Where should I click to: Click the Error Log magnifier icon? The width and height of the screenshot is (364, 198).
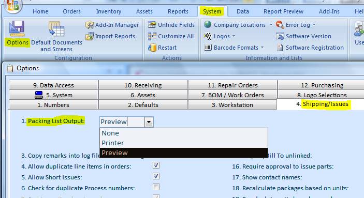click(280, 25)
